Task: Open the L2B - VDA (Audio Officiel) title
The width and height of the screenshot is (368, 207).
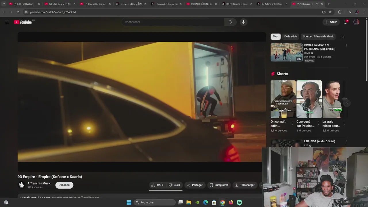Action: pyautogui.click(x=319, y=141)
